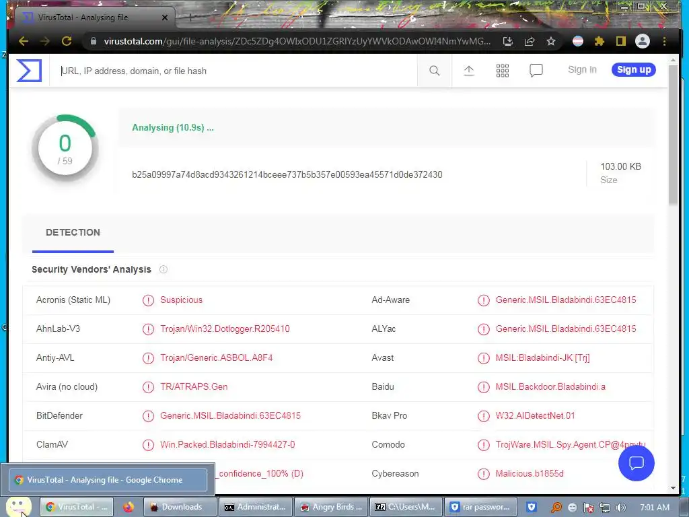
Task: Click Trojan/Generic.ASBOL.A8F4 result for Antiy-AVL
Action: 216,358
